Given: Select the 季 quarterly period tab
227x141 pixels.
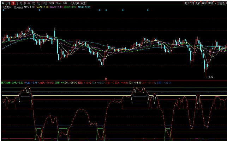Looking at the screenshot, I should tap(25, 3).
